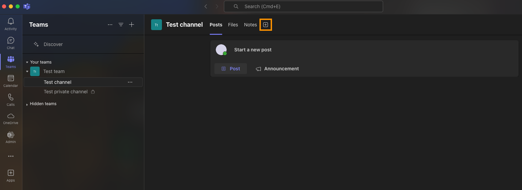Click the Search box
The image size is (522, 190).
(x=303, y=6)
